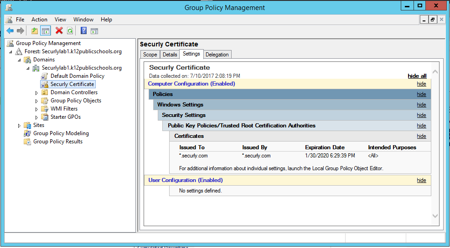Select Default Domain Policy in tree
450x248 pixels.
click(x=78, y=76)
